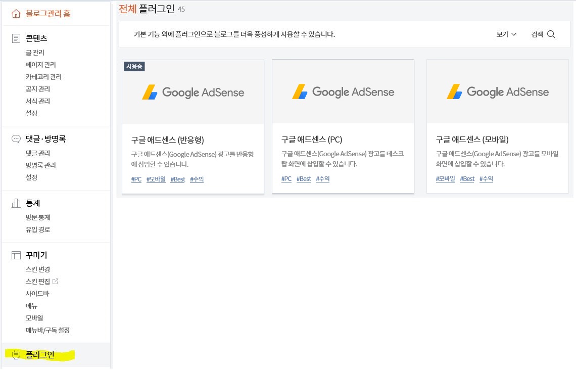Select 플러그인 in sidebar
576x370 pixels.
click(40, 355)
